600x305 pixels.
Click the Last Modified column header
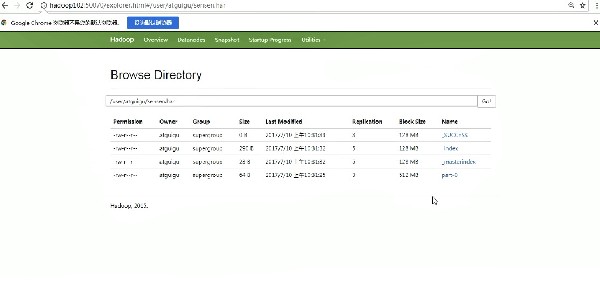click(x=283, y=122)
